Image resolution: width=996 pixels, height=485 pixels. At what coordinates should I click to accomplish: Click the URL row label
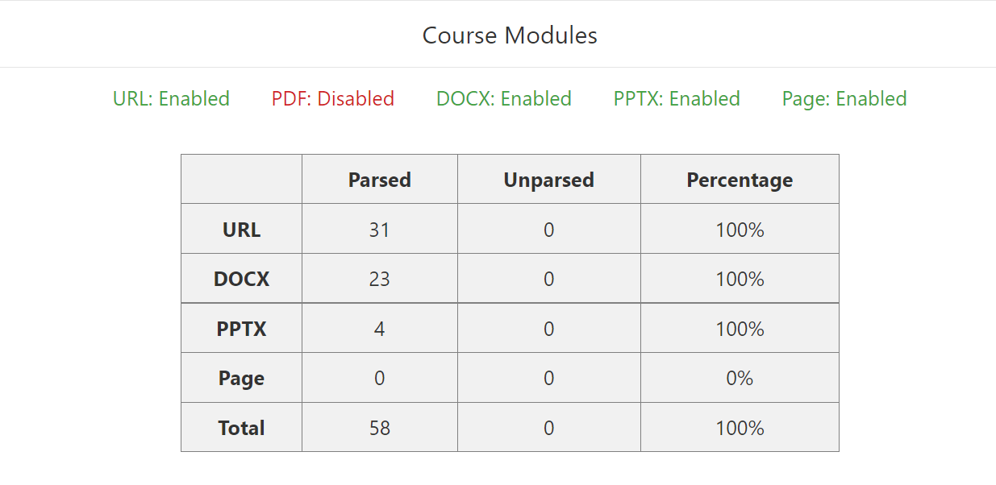[x=242, y=230]
